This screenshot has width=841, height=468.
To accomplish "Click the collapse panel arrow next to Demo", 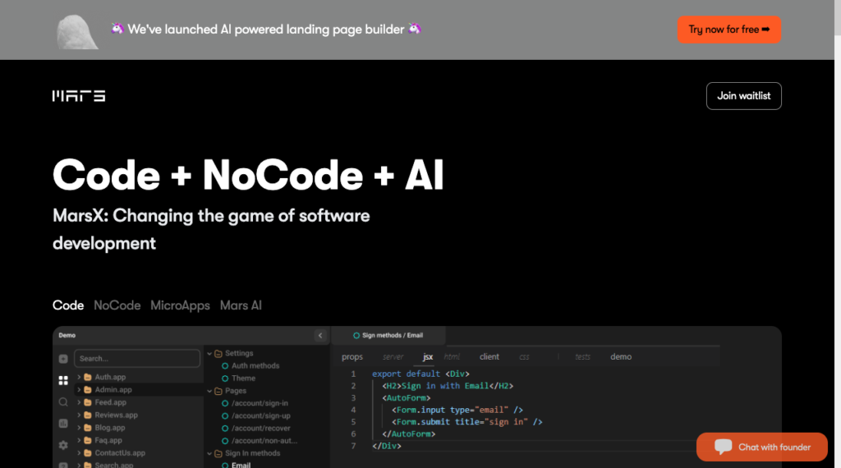I will pyautogui.click(x=320, y=336).
